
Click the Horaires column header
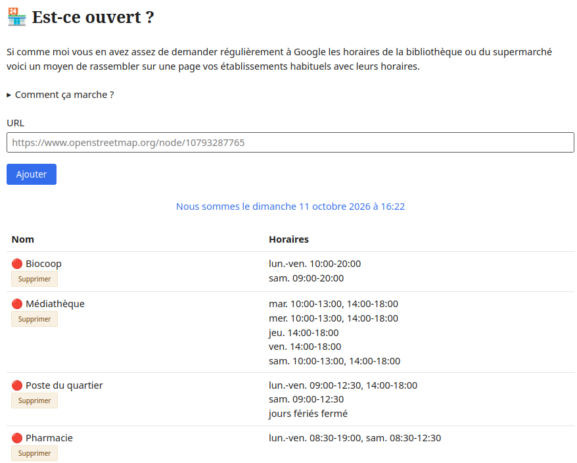289,239
